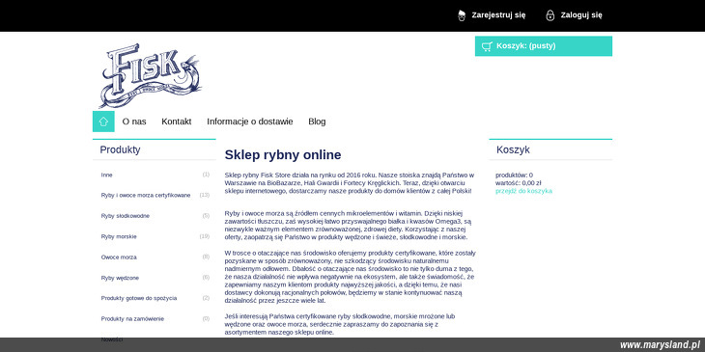Click the (5) count beside Ryby słodkowodne
Viewport: 705px width, 352px height.
(x=206, y=215)
